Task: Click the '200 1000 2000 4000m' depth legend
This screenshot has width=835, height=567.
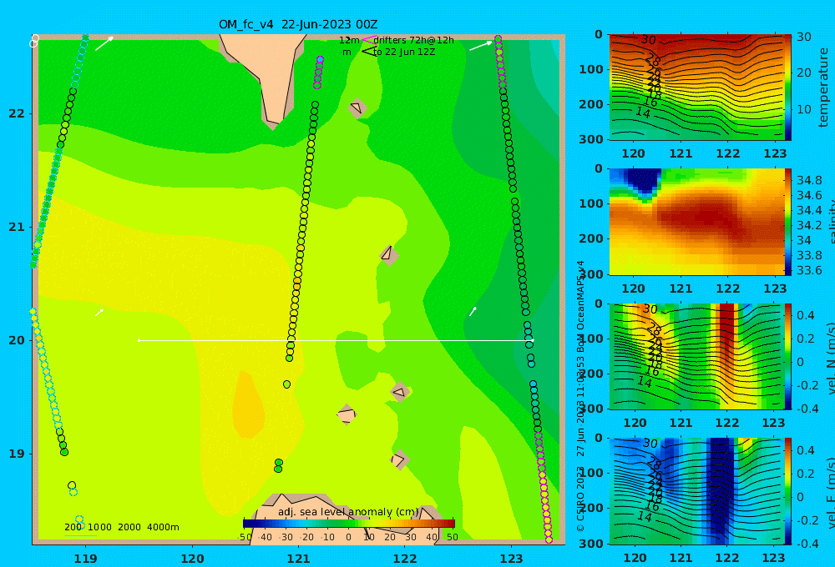Action: pyautogui.click(x=121, y=527)
